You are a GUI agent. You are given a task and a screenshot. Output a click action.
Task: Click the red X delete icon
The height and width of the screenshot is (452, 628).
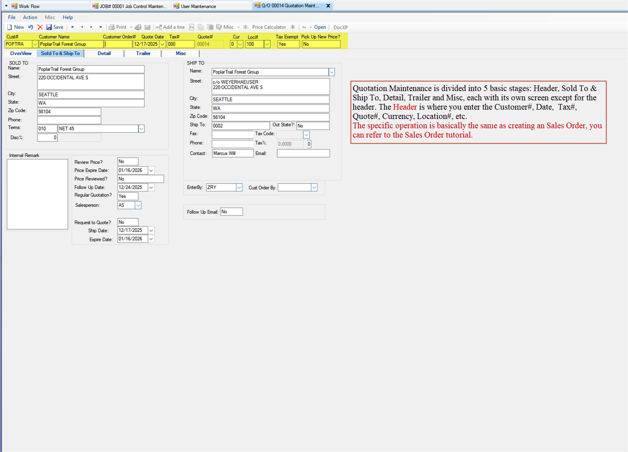pos(40,27)
